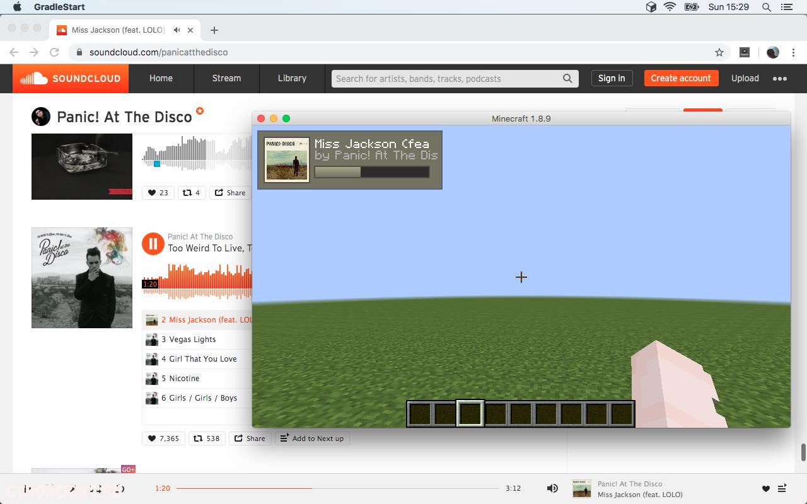Click the SoundCloud logo in the header
This screenshot has height=504, width=807.
(71, 79)
